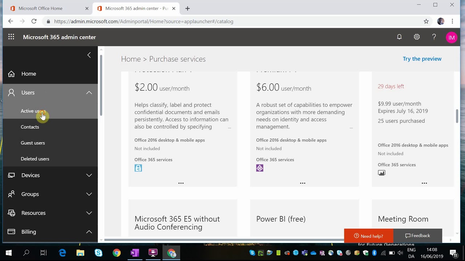Open Skype from taskbar
Screen dimensions: 465x261
(x=98, y=253)
